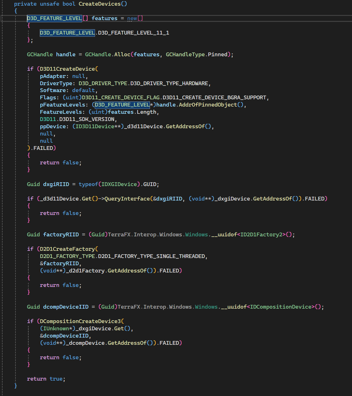
Task: Select D3D_DRIVER_TYPE_HARDWARE value
Action: coord(169,83)
